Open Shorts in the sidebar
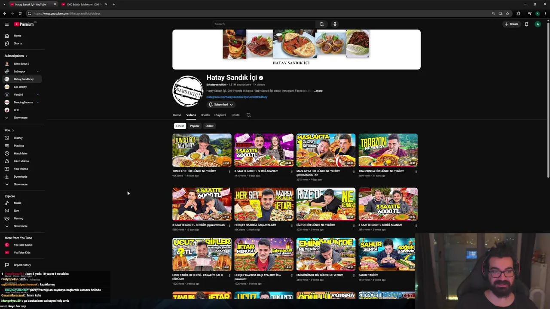Image resolution: width=550 pixels, height=309 pixels. coord(18,43)
